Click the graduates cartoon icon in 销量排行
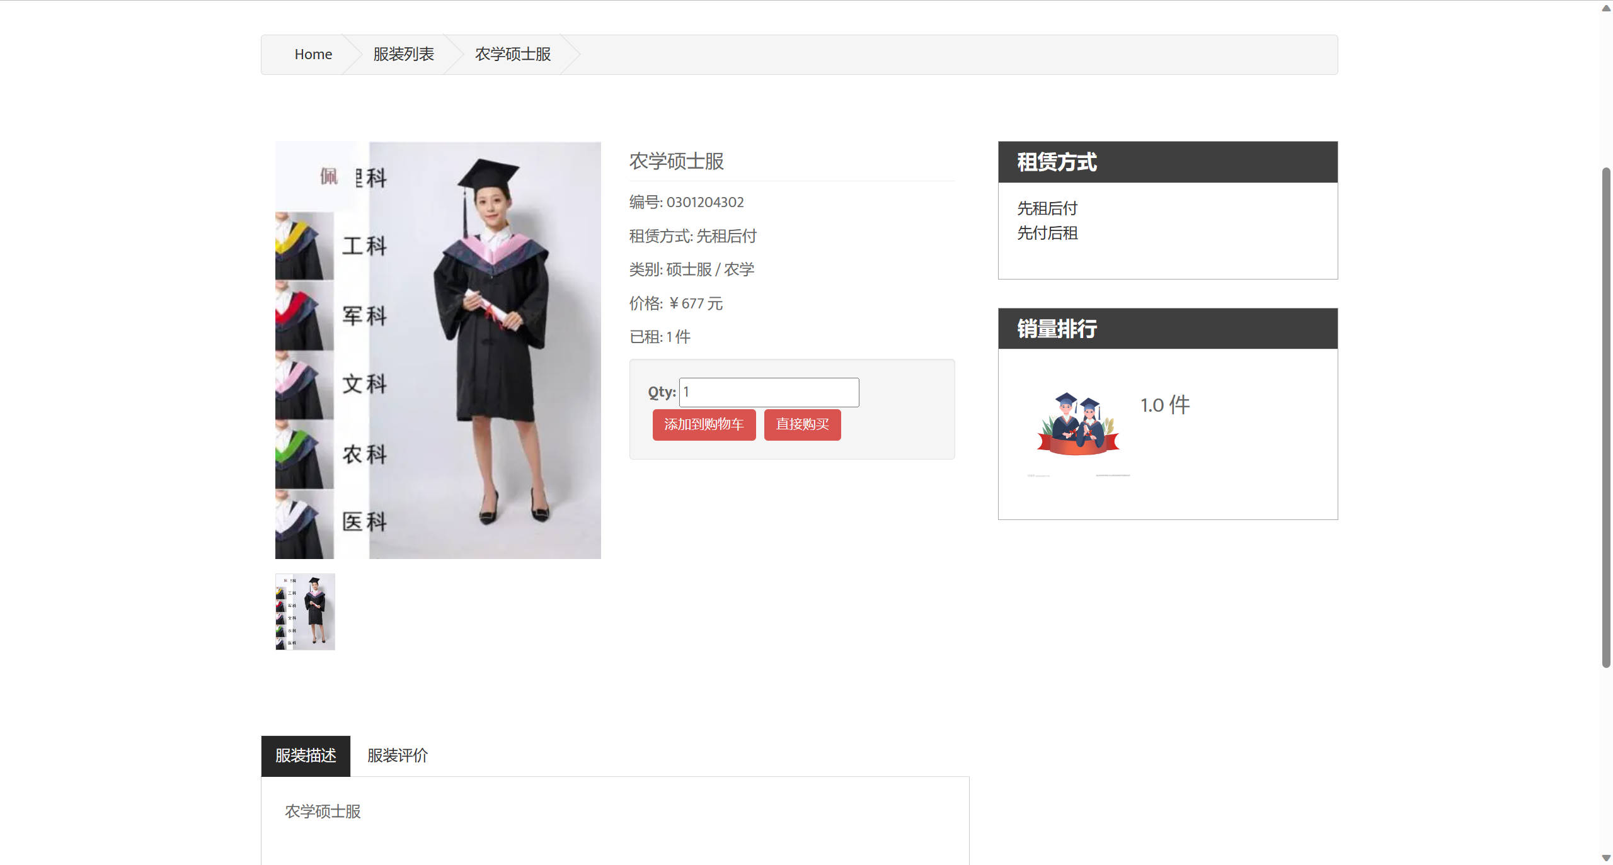Image resolution: width=1613 pixels, height=865 pixels. pyautogui.click(x=1078, y=424)
